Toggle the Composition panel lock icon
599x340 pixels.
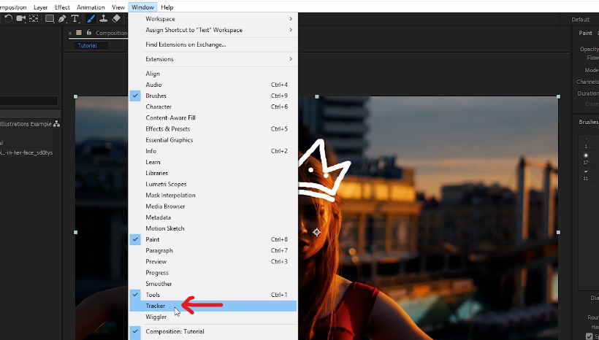pos(89,32)
